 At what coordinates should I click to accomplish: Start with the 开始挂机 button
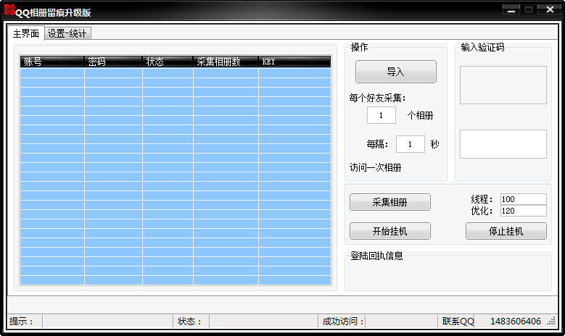pyautogui.click(x=390, y=231)
